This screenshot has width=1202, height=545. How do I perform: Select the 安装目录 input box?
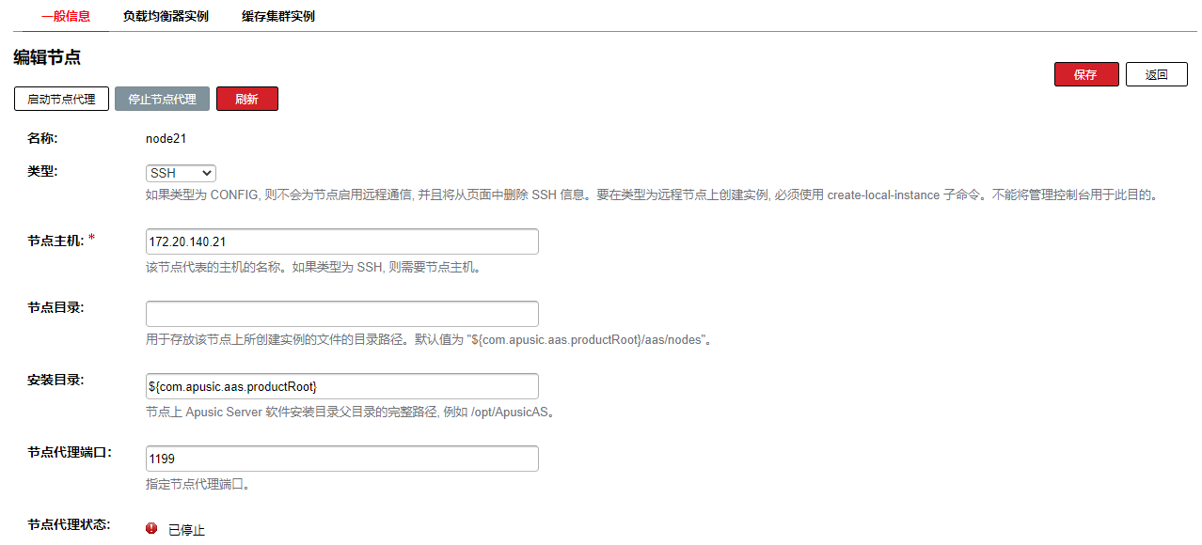coord(341,386)
